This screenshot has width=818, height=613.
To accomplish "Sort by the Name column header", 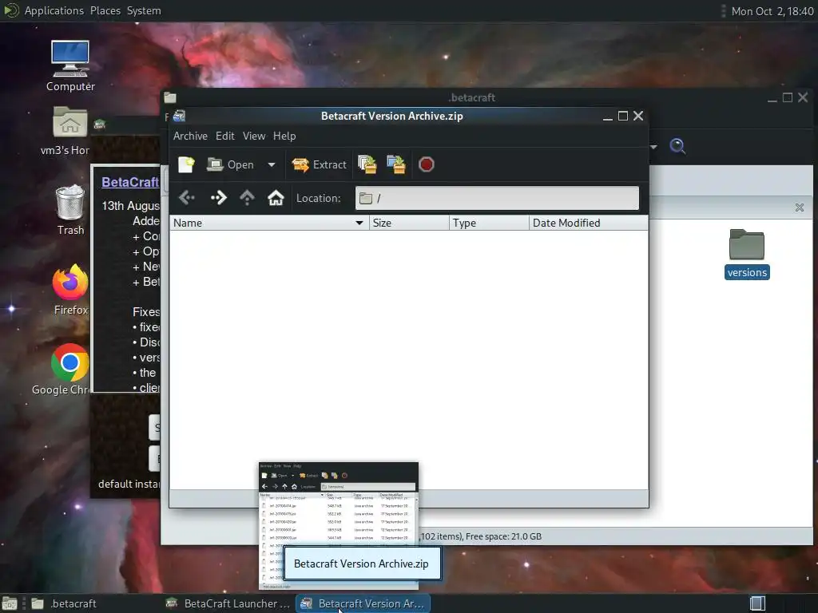I will (269, 223).
